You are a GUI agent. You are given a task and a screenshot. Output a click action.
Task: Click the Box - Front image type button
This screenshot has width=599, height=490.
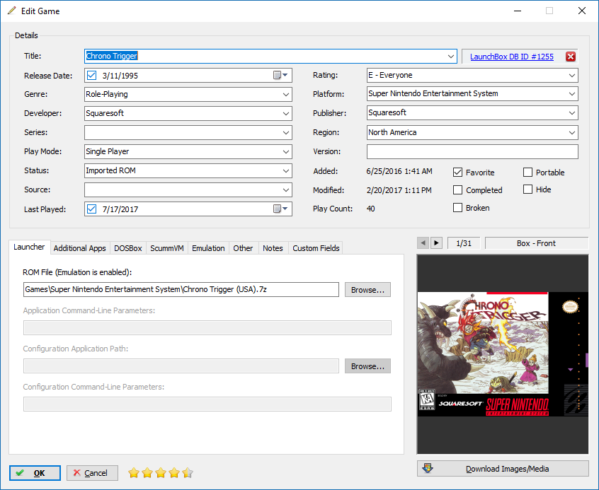537,243
